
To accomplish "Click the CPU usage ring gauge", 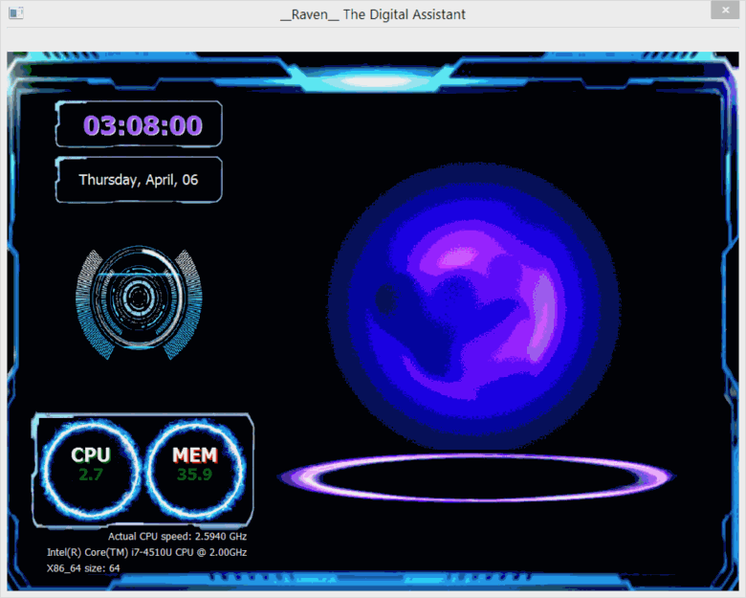I will [x=91, y=469].
